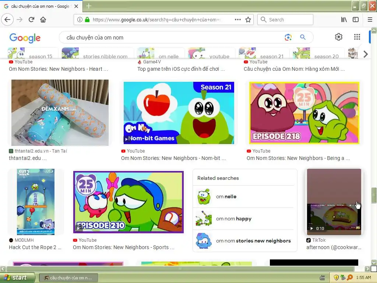377x283 pixels.
Task: Click the security shield tray icon
Action: tap(336, 278)
